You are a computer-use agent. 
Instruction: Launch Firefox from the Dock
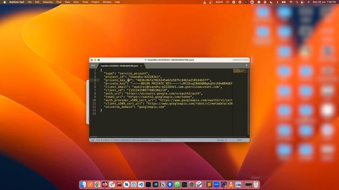click(105, 184)
